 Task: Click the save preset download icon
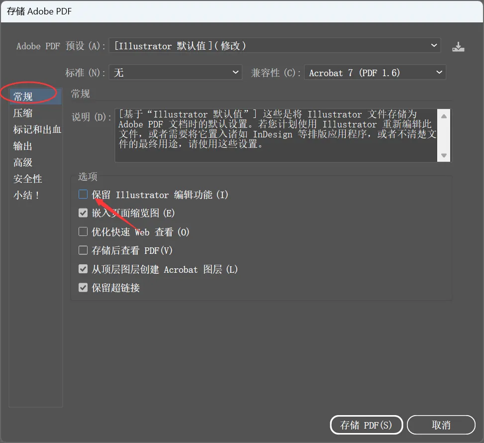(458, 47)
